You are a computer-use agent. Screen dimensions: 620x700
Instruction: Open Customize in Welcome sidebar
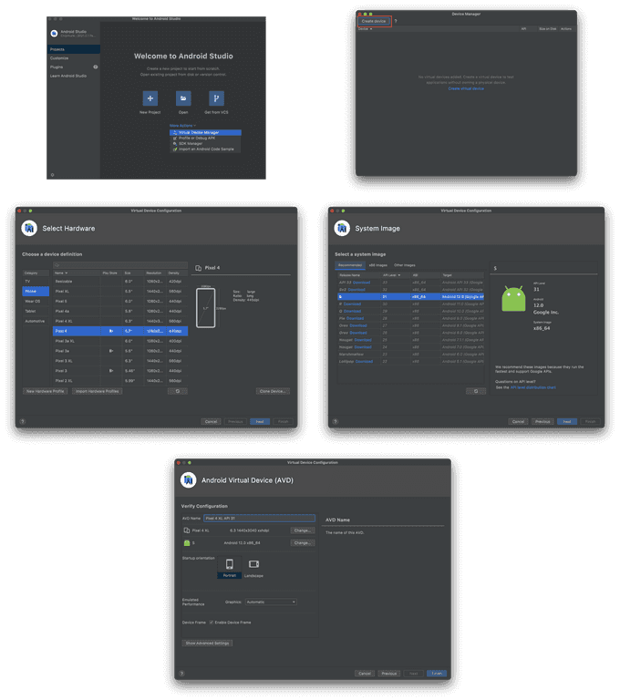[74, 58]
